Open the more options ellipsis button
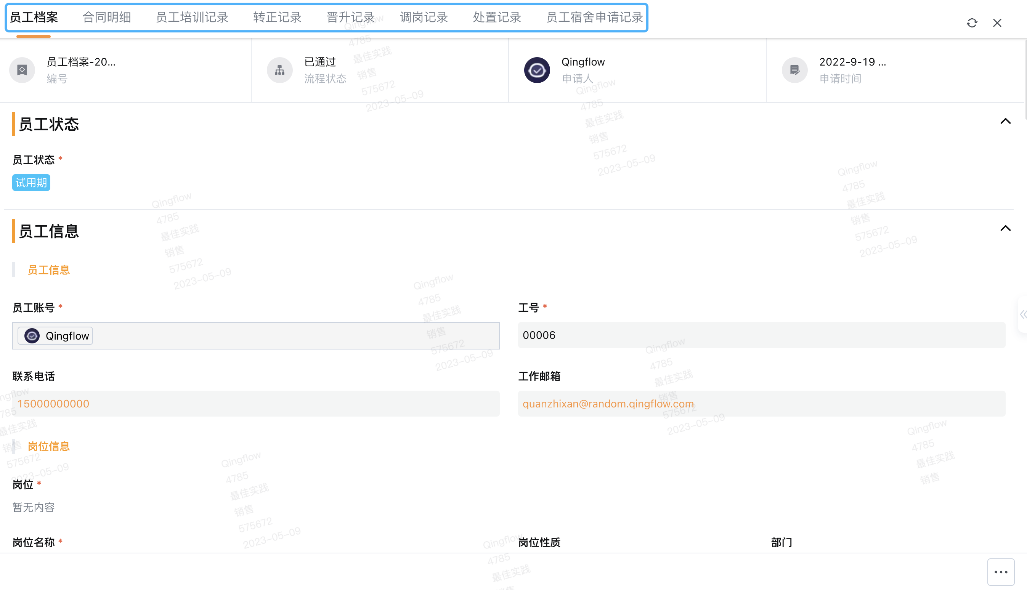1027x590 pixels. pyautogui.click(x=1001, y=572)
